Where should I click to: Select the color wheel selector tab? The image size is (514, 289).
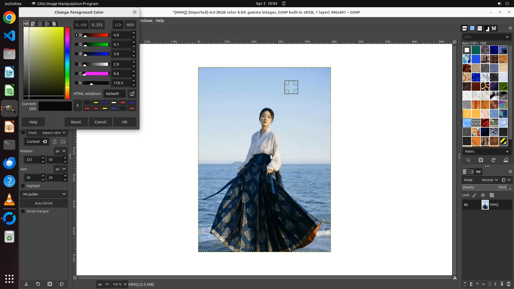47,24
